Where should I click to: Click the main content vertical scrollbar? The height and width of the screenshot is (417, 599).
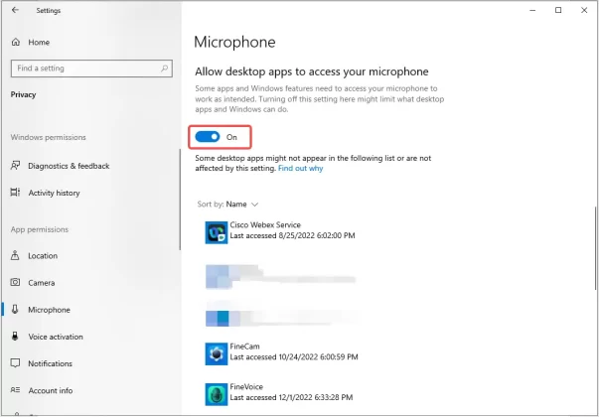(x=596, y=248)
